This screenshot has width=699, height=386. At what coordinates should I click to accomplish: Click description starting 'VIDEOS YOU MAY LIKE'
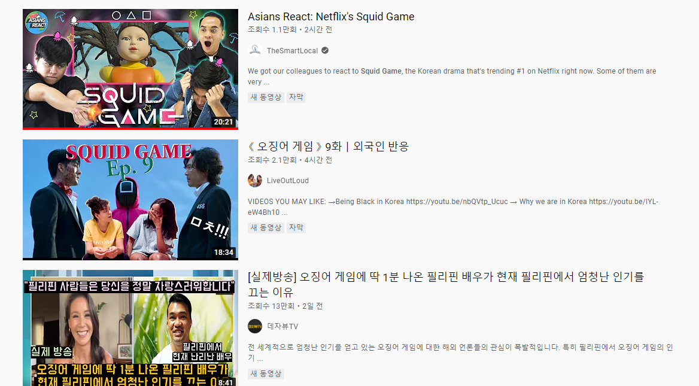point(453,207)
